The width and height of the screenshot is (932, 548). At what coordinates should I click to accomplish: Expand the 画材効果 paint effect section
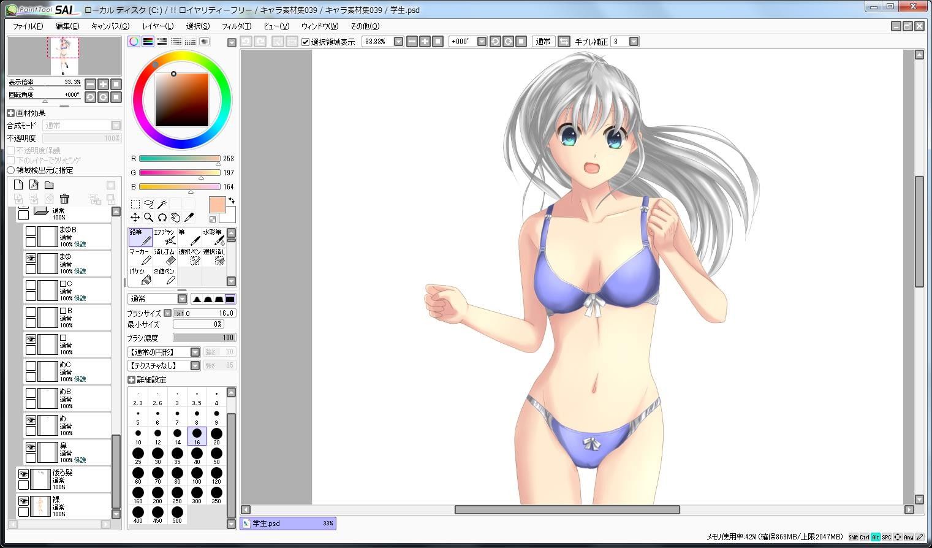pyautogui.click(x=10, y=113)
